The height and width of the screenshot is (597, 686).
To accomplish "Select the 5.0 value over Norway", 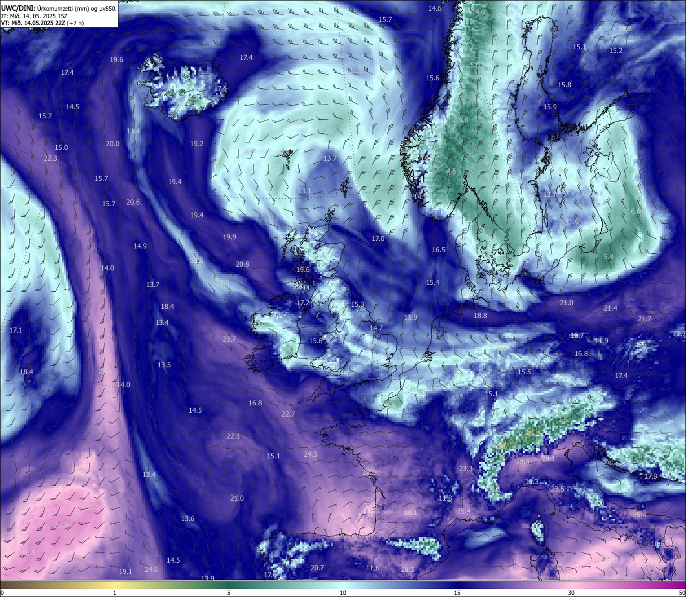I will coord(475,65).
